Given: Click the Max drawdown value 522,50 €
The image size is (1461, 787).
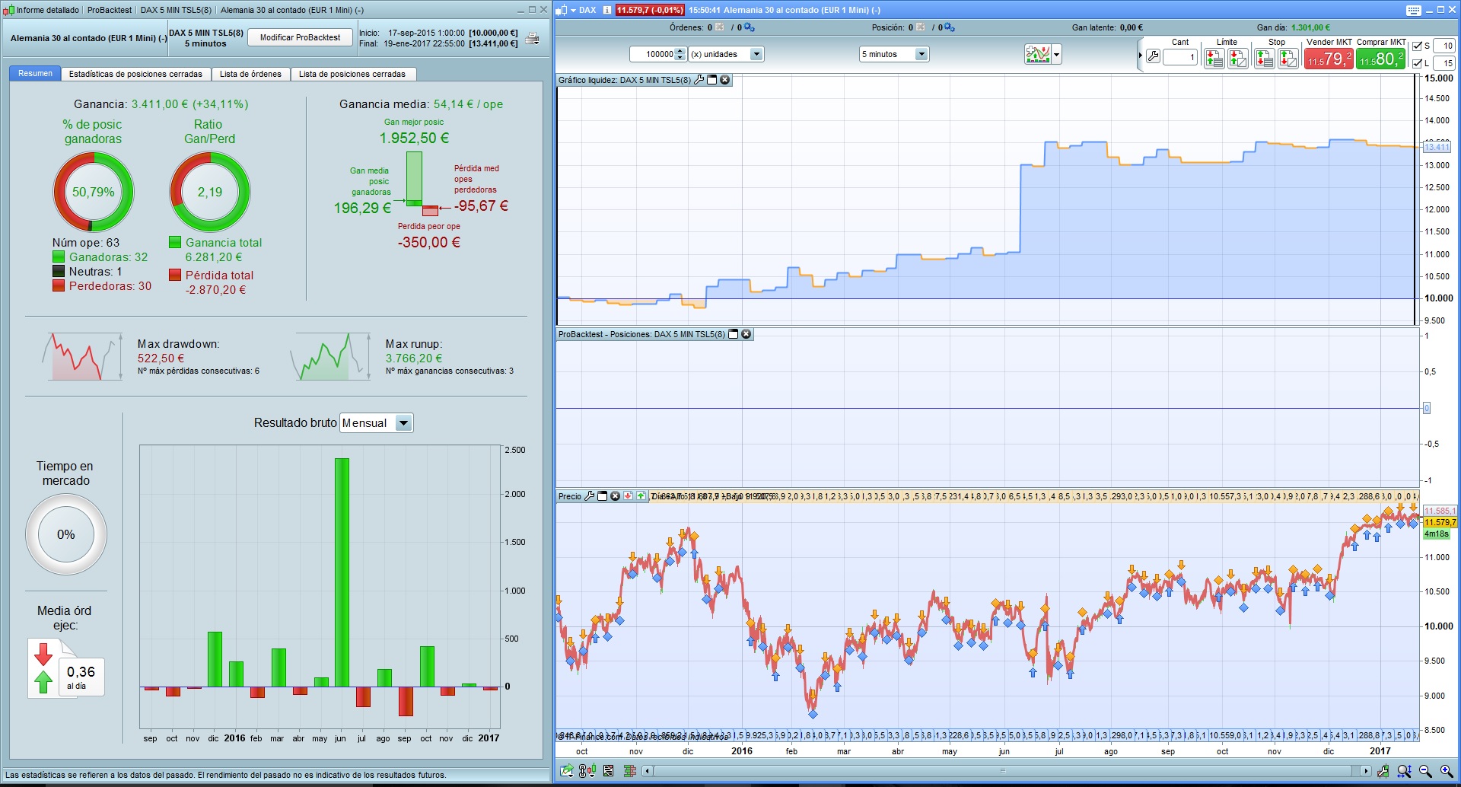Looking at the screenshot, I should tap(161, 358).
